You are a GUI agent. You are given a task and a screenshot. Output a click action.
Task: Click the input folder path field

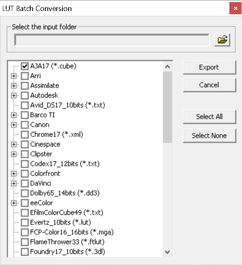pyautogui.click(x=112, y=40)
